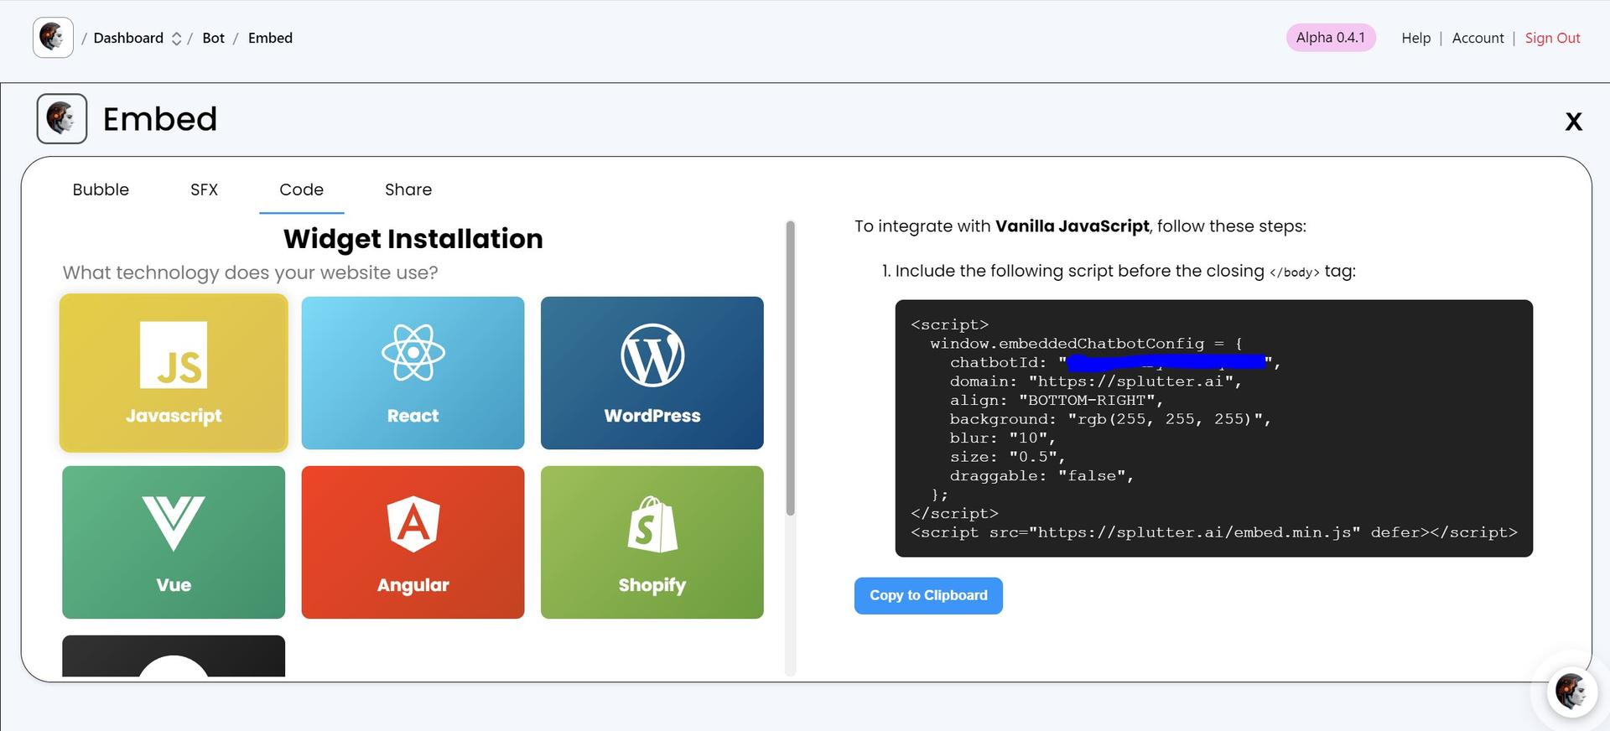This screenshot has height=731, width=1610.
Task: Click 'What technology does your website use?' text
Action: (x=250, y=272)
